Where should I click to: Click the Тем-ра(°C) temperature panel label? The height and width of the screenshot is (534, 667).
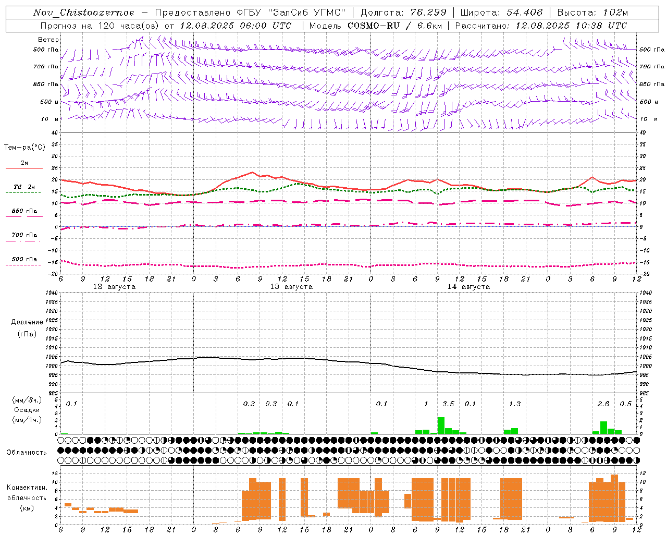click(x=24, y=148)
